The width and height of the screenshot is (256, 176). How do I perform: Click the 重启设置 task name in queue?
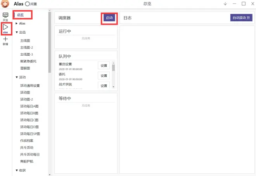[65, 64]
